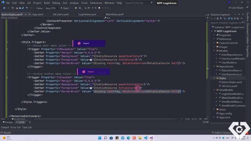Click Solution Explorer Show All Files icon
Screen dimensions: 251x141
click(x=238, y=18)
